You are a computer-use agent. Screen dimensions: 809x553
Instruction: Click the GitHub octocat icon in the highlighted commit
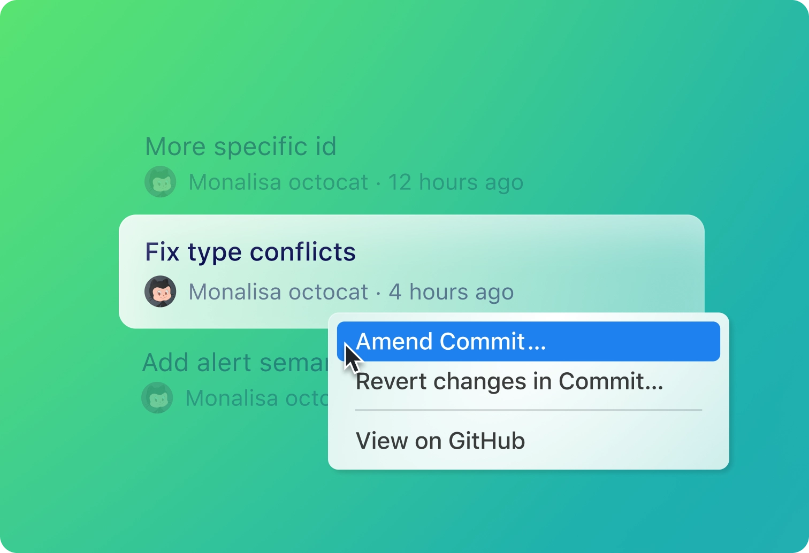(x=160, y=291)
